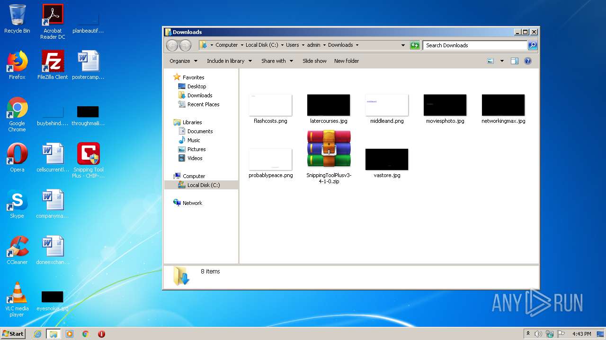
Task: Click admin in the address breadcrumb
Action: click(x=313, y=45)
